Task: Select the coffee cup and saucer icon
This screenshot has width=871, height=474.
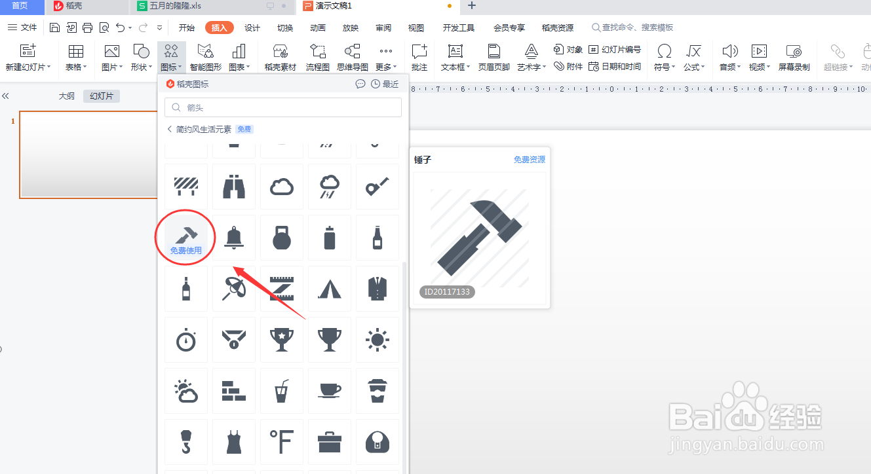Action: pos(330,390)
